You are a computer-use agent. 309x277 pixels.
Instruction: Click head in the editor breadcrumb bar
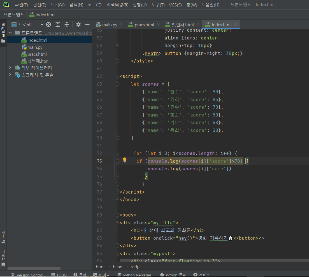point(118,267)
